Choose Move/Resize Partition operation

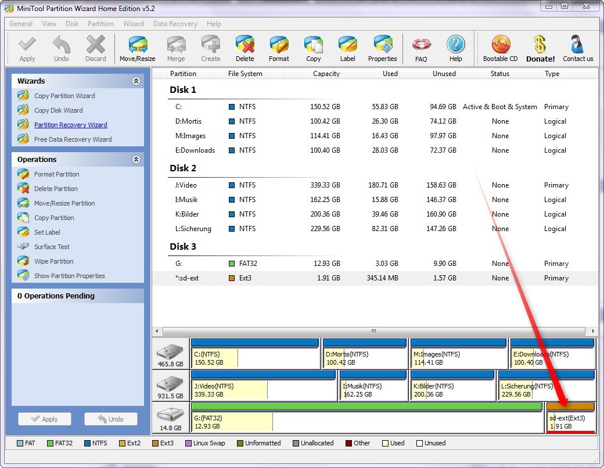point(64,203)
